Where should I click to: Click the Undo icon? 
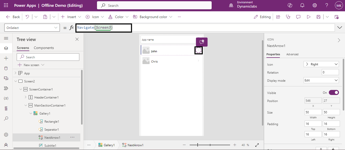tap(27, 17)
